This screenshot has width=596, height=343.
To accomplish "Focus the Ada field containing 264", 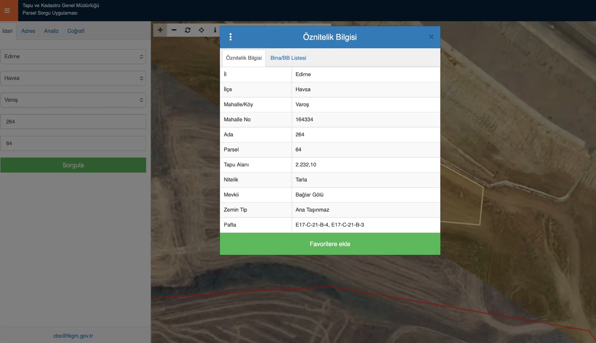I will 73,122.
